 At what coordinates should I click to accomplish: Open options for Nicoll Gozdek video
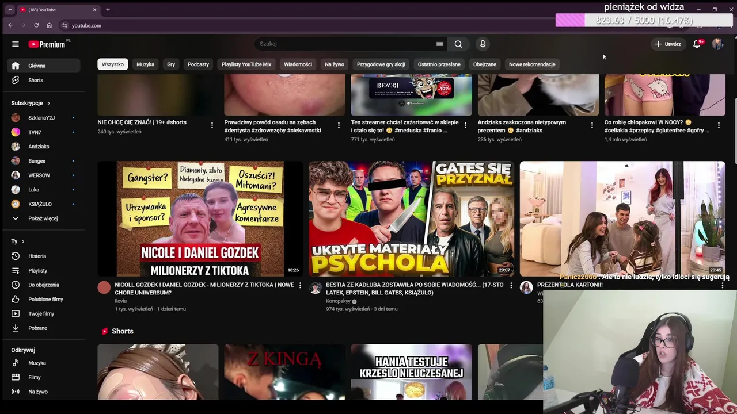[300, 285]
